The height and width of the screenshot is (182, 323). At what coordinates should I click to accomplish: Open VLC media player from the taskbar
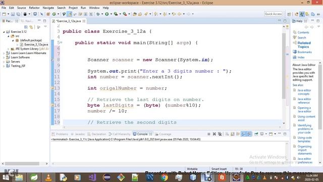tap(48, 177)
